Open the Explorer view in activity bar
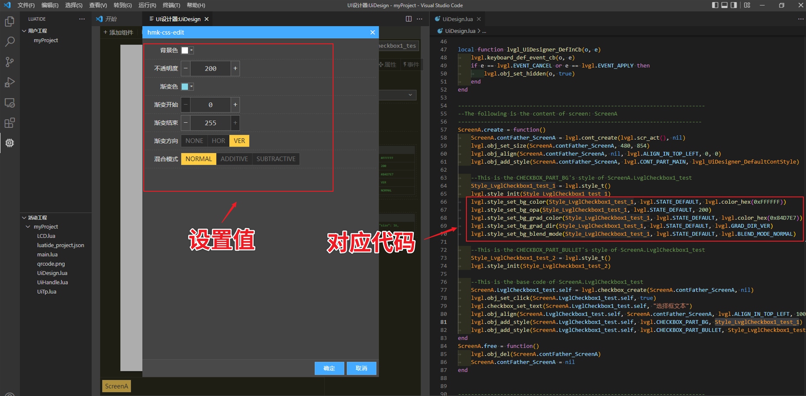The height and width of the screenshot is (396, 806). click(x=10, y=22)
